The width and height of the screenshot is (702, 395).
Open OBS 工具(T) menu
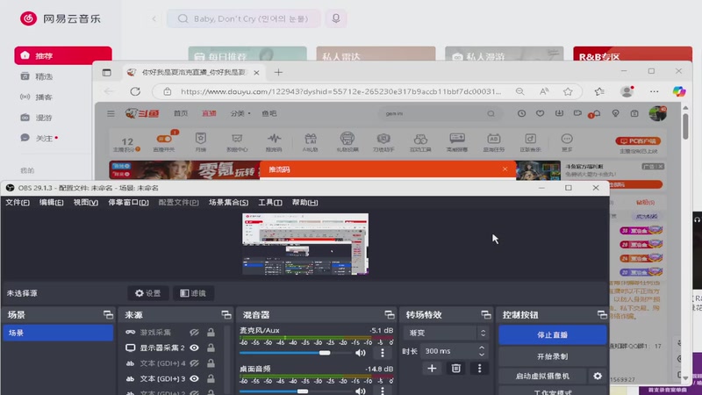click(x=270, y=203)
